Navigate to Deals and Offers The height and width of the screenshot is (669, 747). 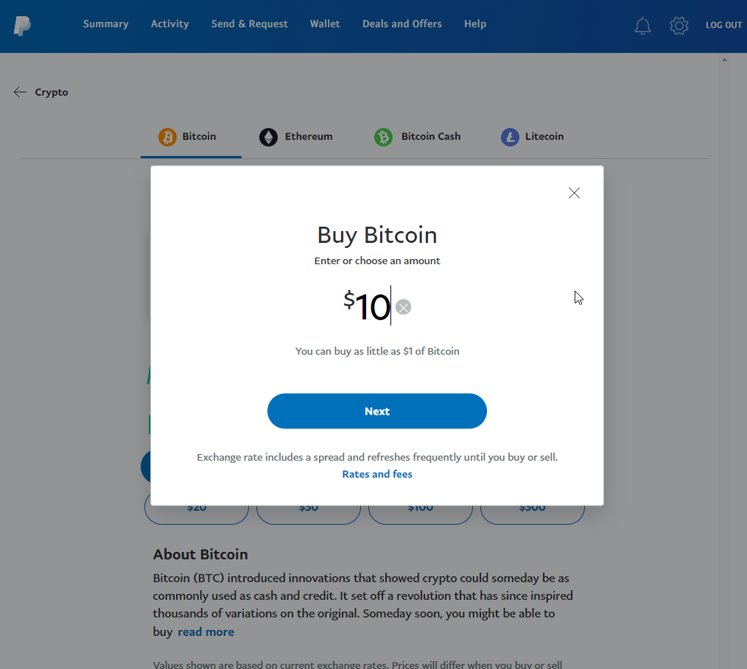click(401, 24)
